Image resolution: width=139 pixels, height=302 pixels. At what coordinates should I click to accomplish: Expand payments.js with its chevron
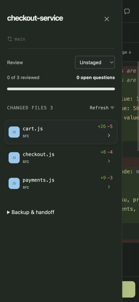point(109,187)
